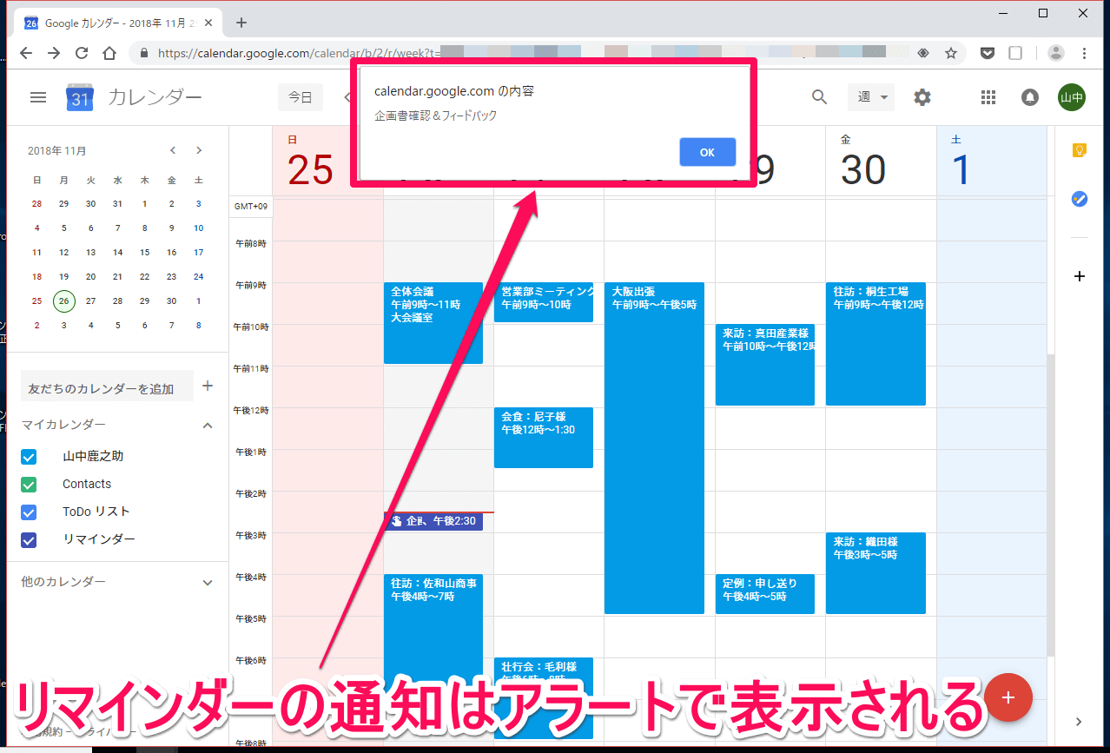Click the Google Calendar logo icon
1110x753 pixels.
click(x=80, y=97)
